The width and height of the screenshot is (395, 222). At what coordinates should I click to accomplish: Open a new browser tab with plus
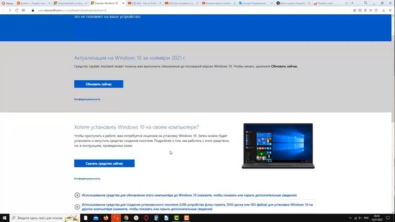(352, 3)
